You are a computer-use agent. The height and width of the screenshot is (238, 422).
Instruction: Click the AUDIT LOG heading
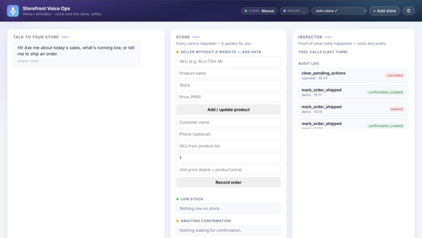tap(308, 63)
